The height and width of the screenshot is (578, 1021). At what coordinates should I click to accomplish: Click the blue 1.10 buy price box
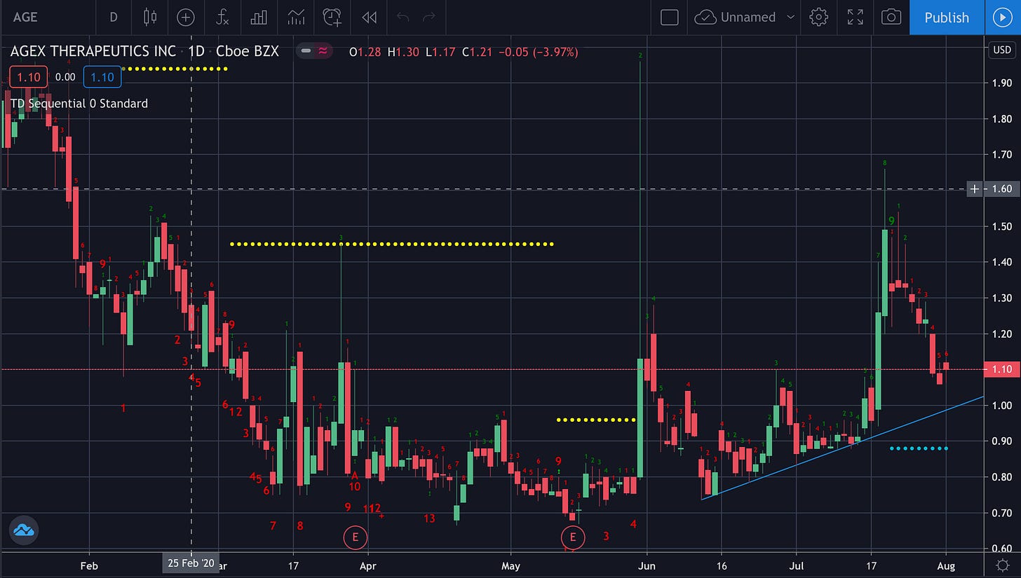click(x=102, y=77)
